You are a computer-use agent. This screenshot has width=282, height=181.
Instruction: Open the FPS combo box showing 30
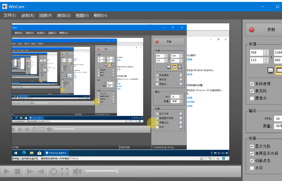(x=278, y=119)
